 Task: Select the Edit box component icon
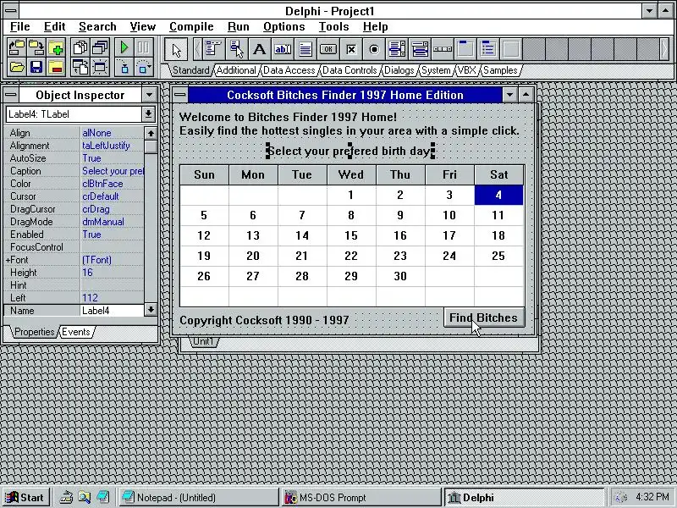pos(283,49)
